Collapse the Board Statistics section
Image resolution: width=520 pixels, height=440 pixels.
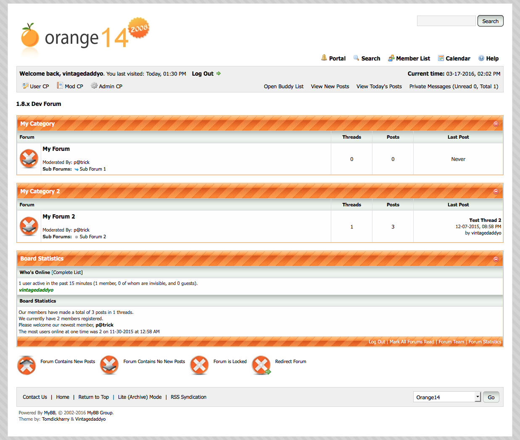coord(496,259)
